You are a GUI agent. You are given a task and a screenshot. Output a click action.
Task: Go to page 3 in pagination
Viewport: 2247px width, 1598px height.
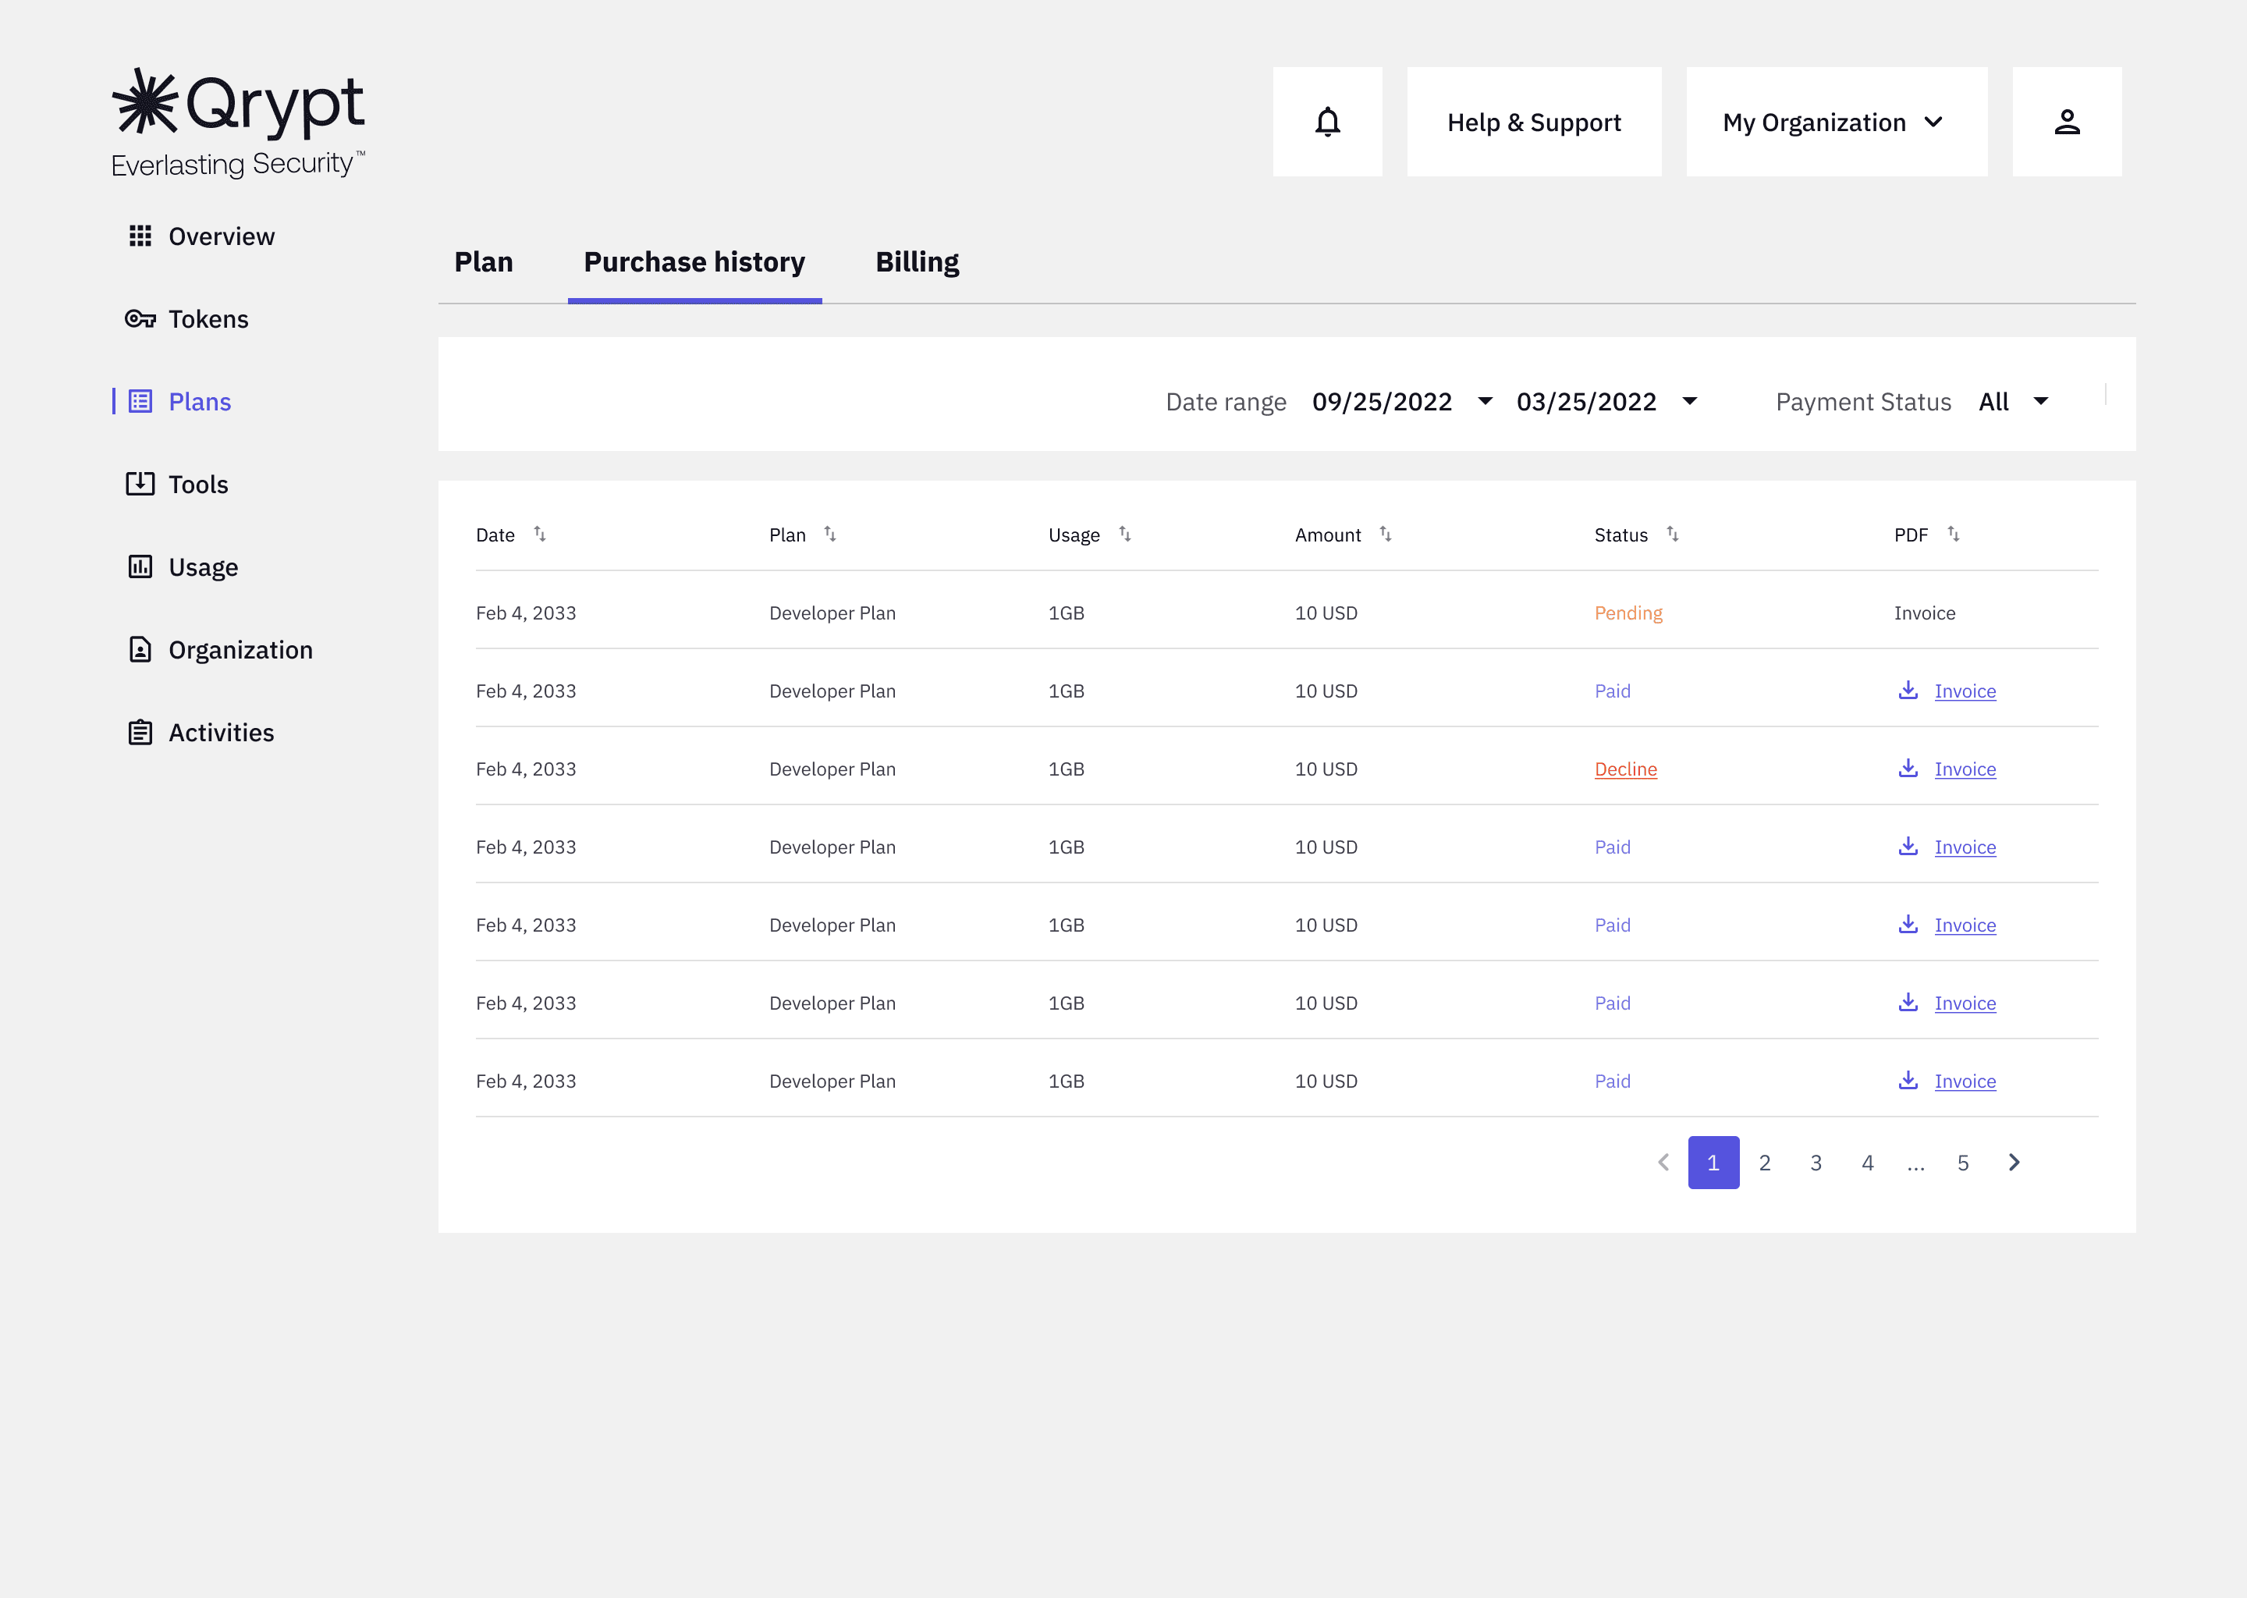point(1815,1163)
